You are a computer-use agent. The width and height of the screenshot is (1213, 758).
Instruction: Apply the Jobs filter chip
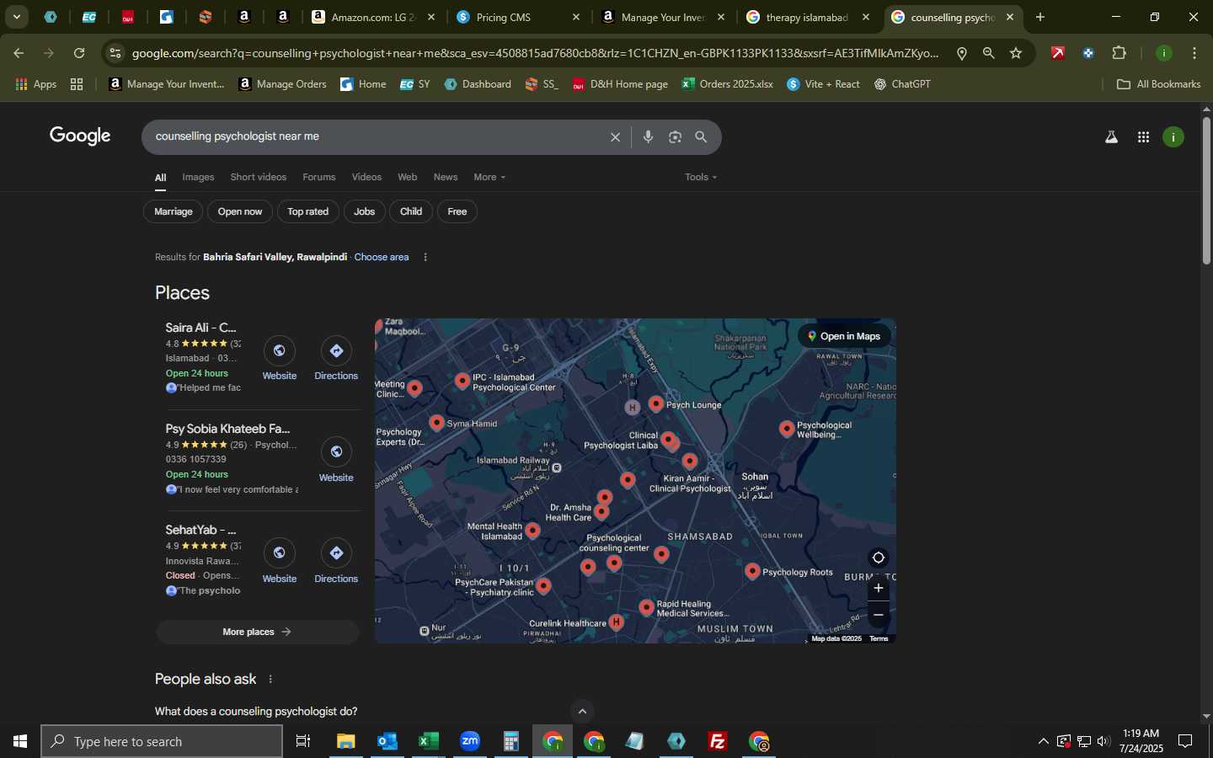(365, 211)
